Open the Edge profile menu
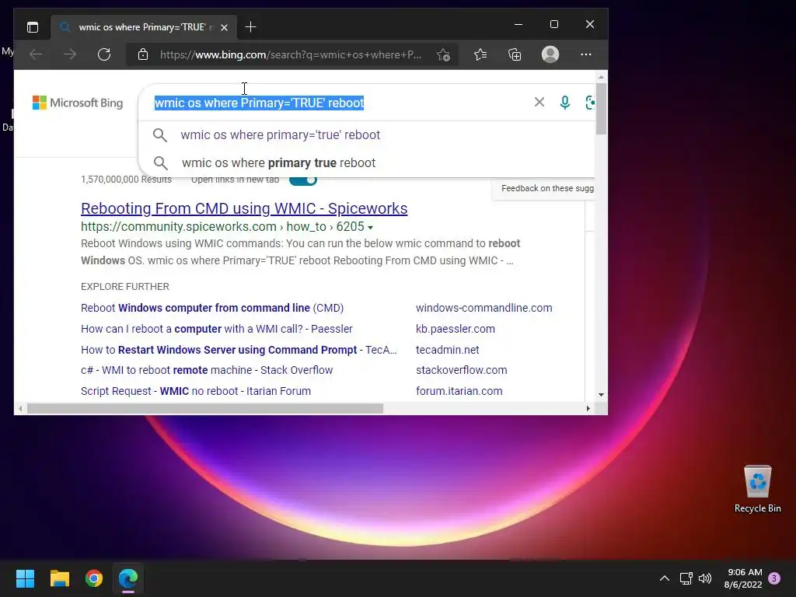The image size is (796, 597). click(x=550, y=54)
